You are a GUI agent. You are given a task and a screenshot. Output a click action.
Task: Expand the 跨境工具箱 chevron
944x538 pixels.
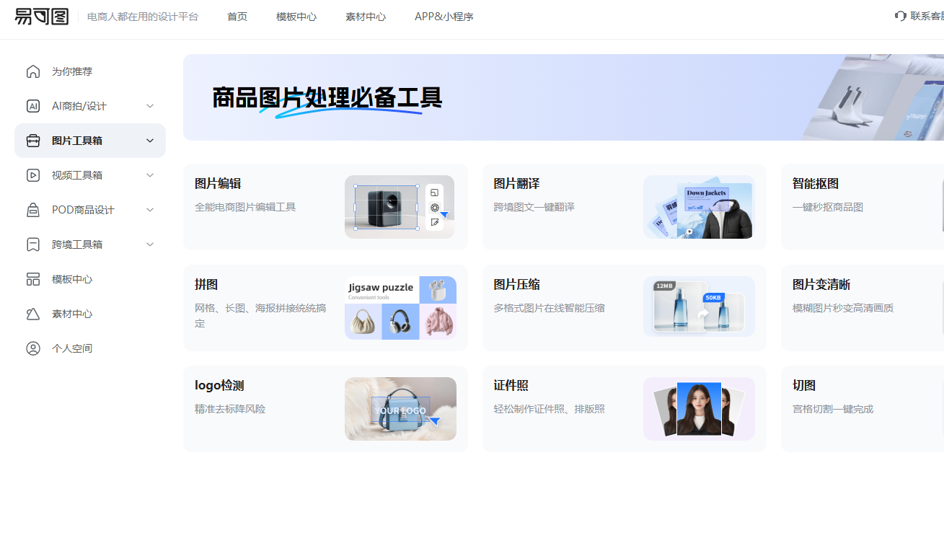(150, 244)
